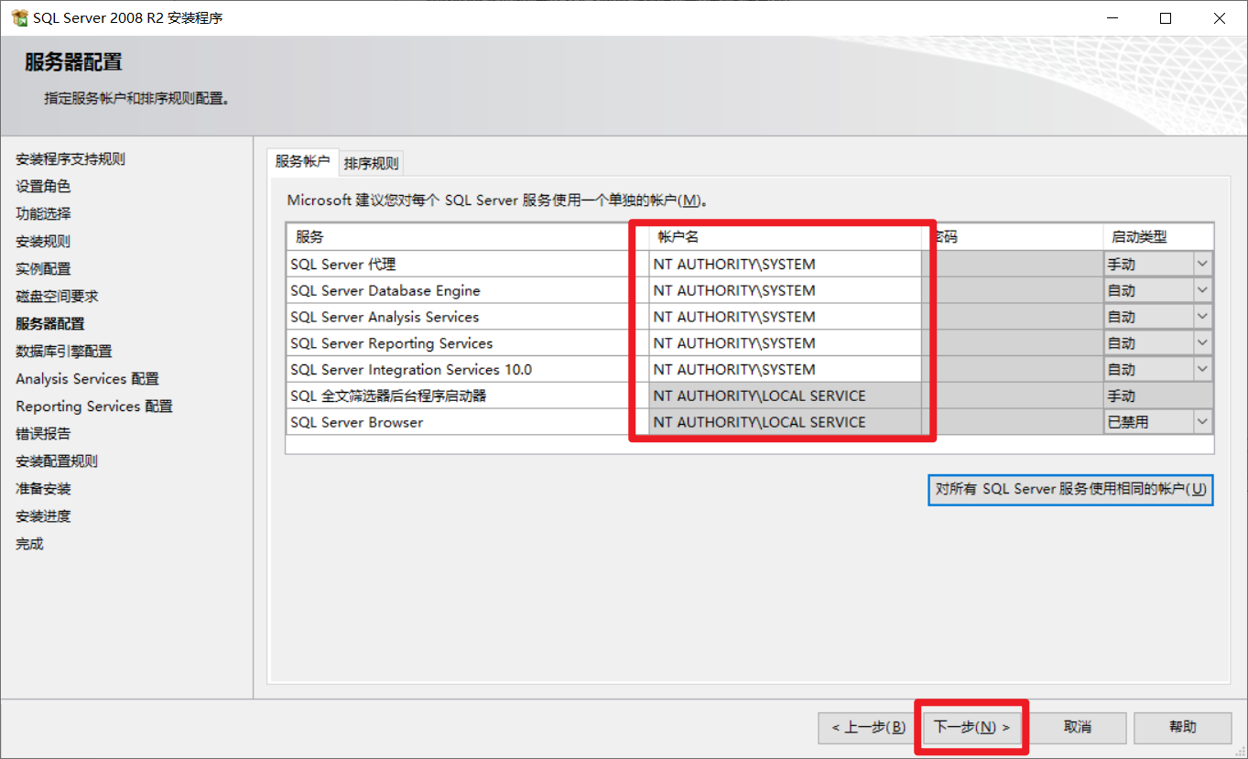Click account name field for SQL Server 代理
The width and height of the screenshot is (1248, 759).
click(x=786, y=264)
